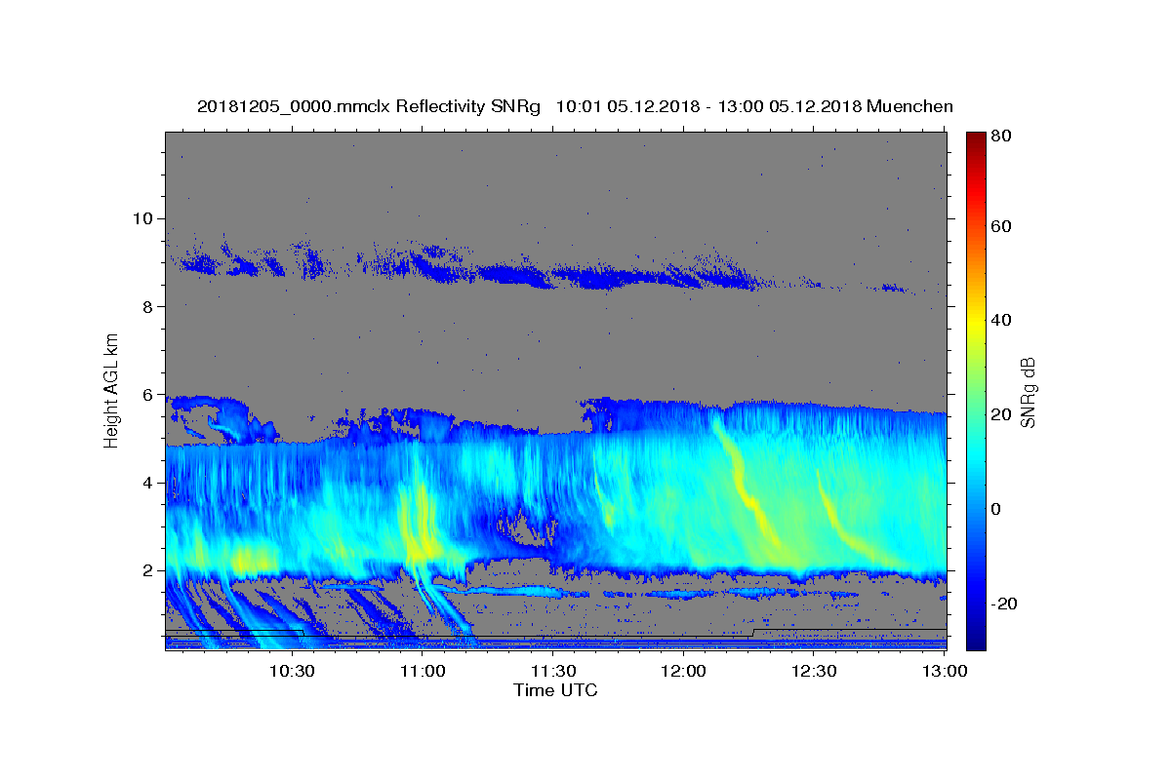Click the 'SNRg dB' colorbar label
Screen dimensions: 1171x780
coord(1028,391)
